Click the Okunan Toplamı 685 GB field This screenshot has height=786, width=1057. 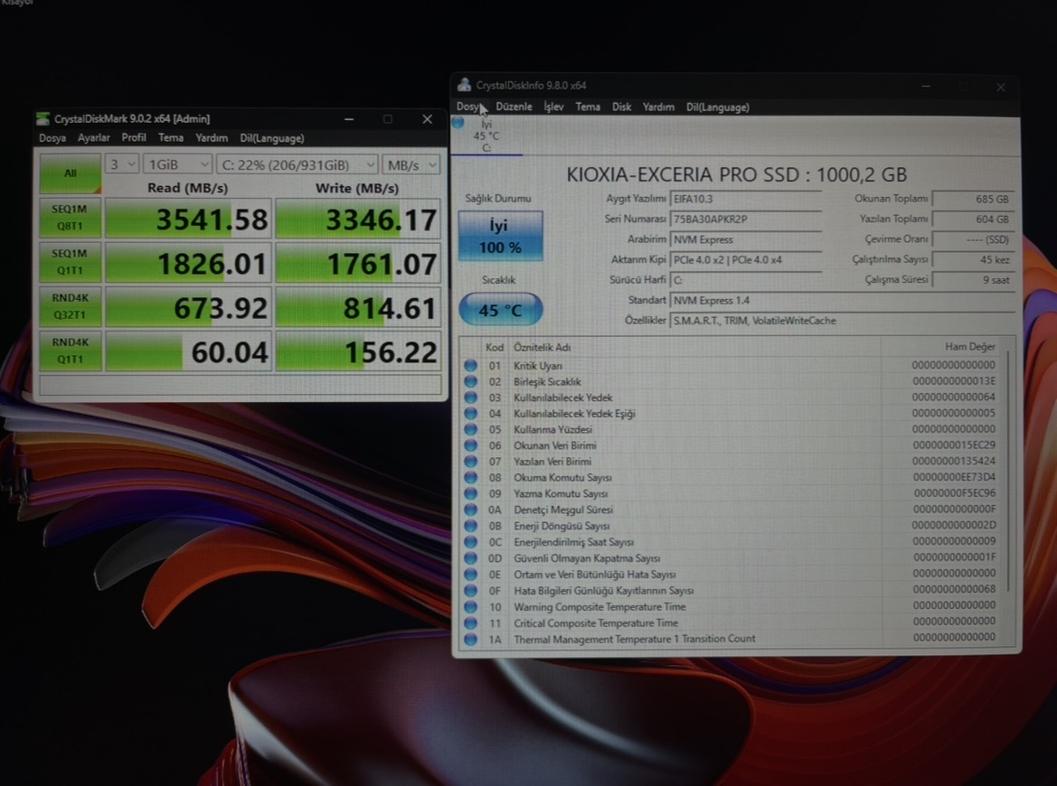[974, 200]
